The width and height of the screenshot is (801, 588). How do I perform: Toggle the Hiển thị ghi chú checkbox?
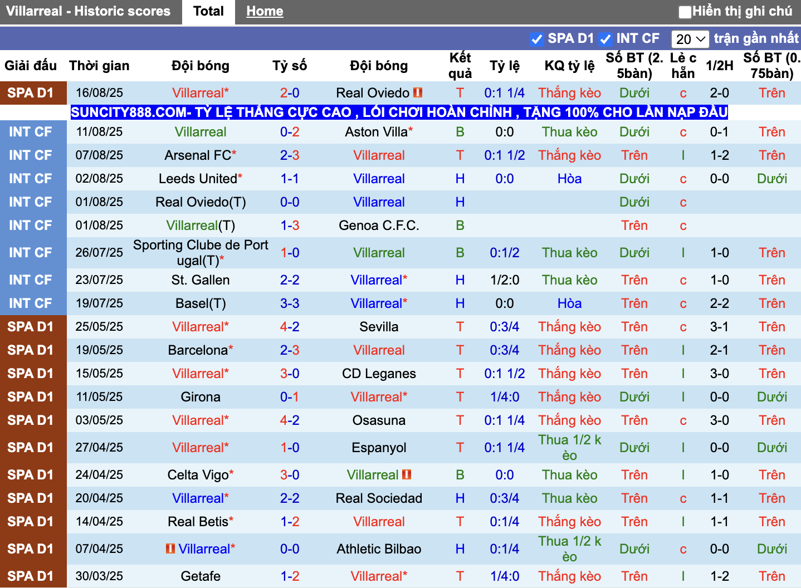pos(685,12)
